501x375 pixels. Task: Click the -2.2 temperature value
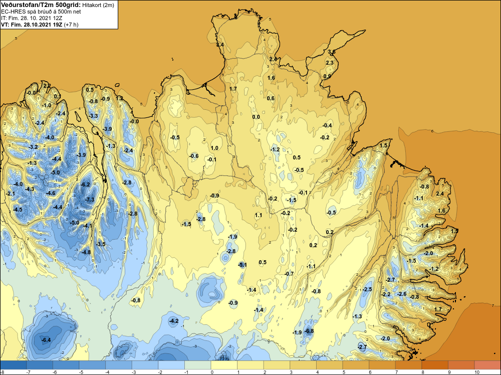tap(386, 294)
